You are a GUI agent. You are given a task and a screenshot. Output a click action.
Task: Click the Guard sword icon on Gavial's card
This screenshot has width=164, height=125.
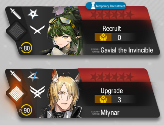[x=15, y=14]
